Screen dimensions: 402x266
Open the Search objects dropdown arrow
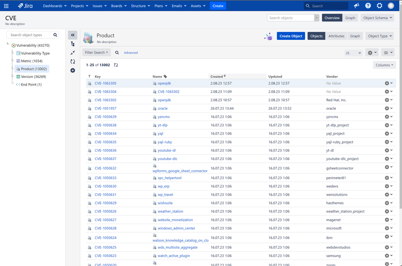pos(317,18)
